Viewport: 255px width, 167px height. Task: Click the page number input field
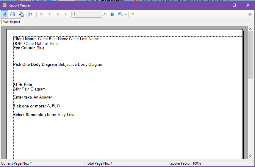pos(87,14)
